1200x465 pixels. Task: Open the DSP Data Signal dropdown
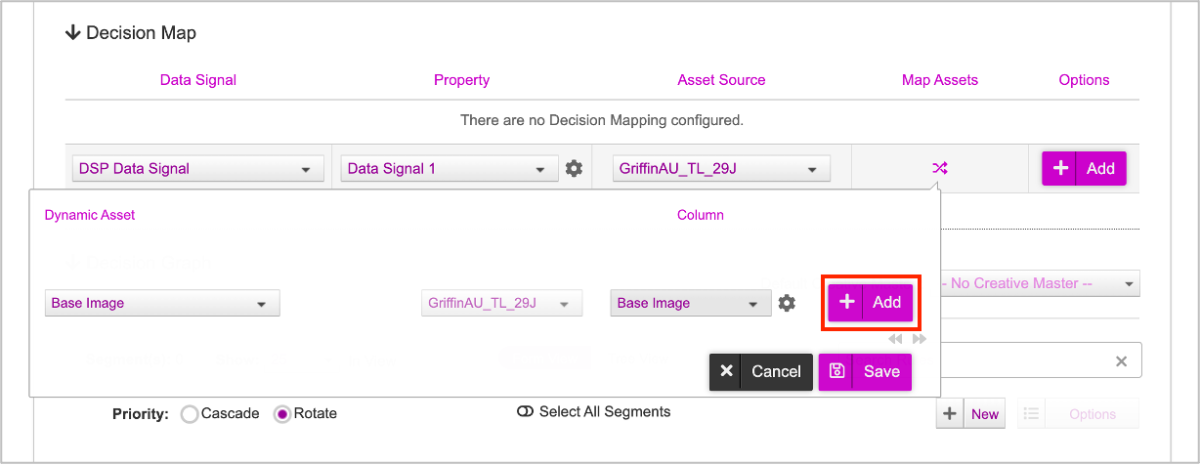point(198,168)
